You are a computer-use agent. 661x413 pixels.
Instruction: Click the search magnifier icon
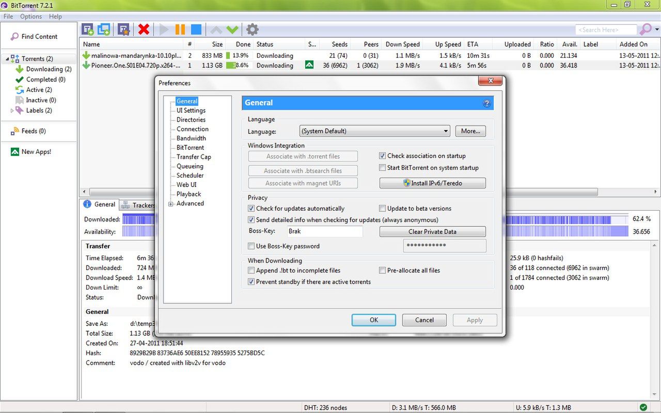(x=646, y=29)
